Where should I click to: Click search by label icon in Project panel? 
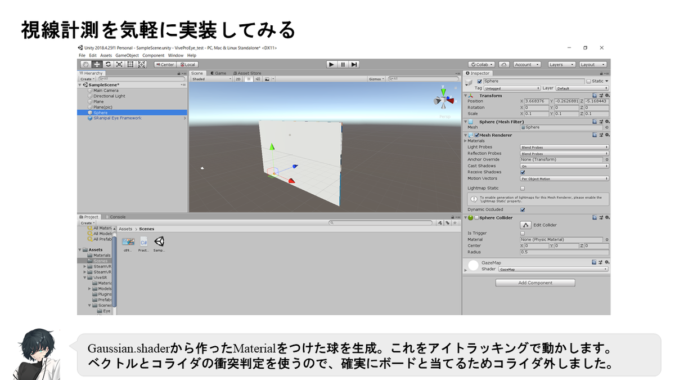tap(447, 223)
